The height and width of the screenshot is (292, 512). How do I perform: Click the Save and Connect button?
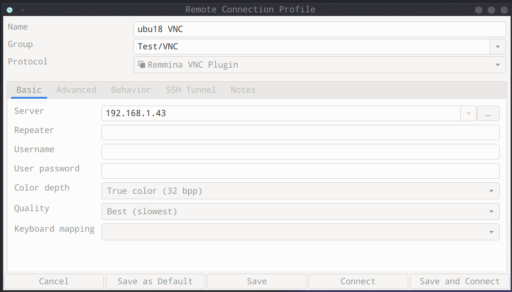459,281
